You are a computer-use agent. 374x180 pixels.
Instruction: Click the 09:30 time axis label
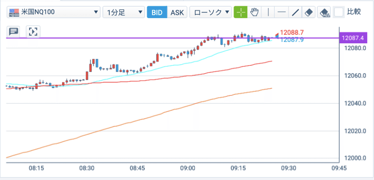point(289,169)
